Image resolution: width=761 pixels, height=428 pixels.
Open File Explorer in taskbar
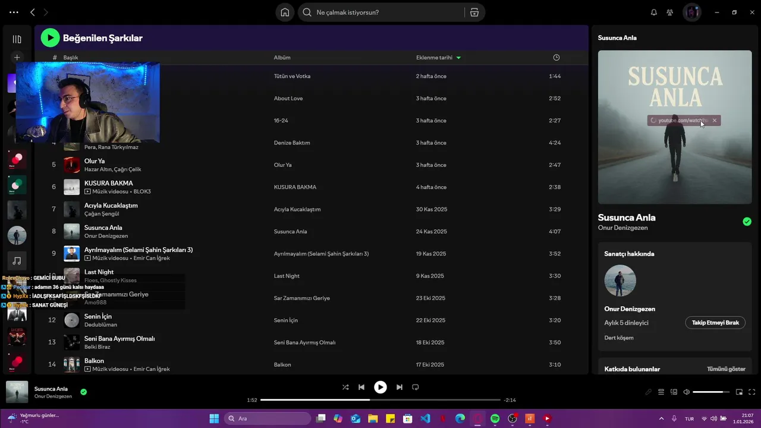click(x=373, y=418)
